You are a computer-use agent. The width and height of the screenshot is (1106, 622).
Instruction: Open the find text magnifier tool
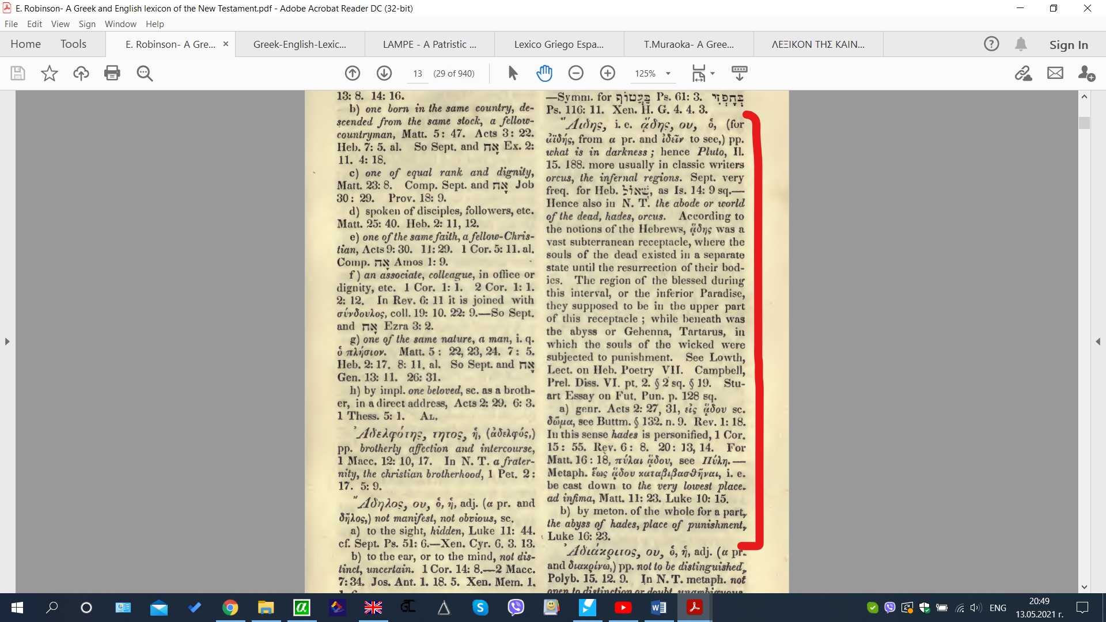click(x=145, y=73)
